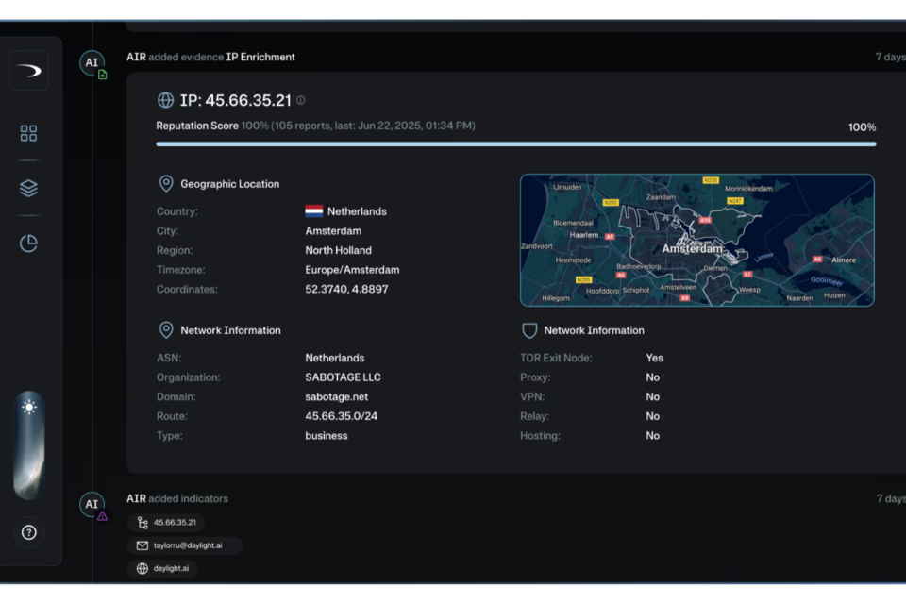
Task: Select the stacked layers icon in sidebar
Action: tap(28, 189)
